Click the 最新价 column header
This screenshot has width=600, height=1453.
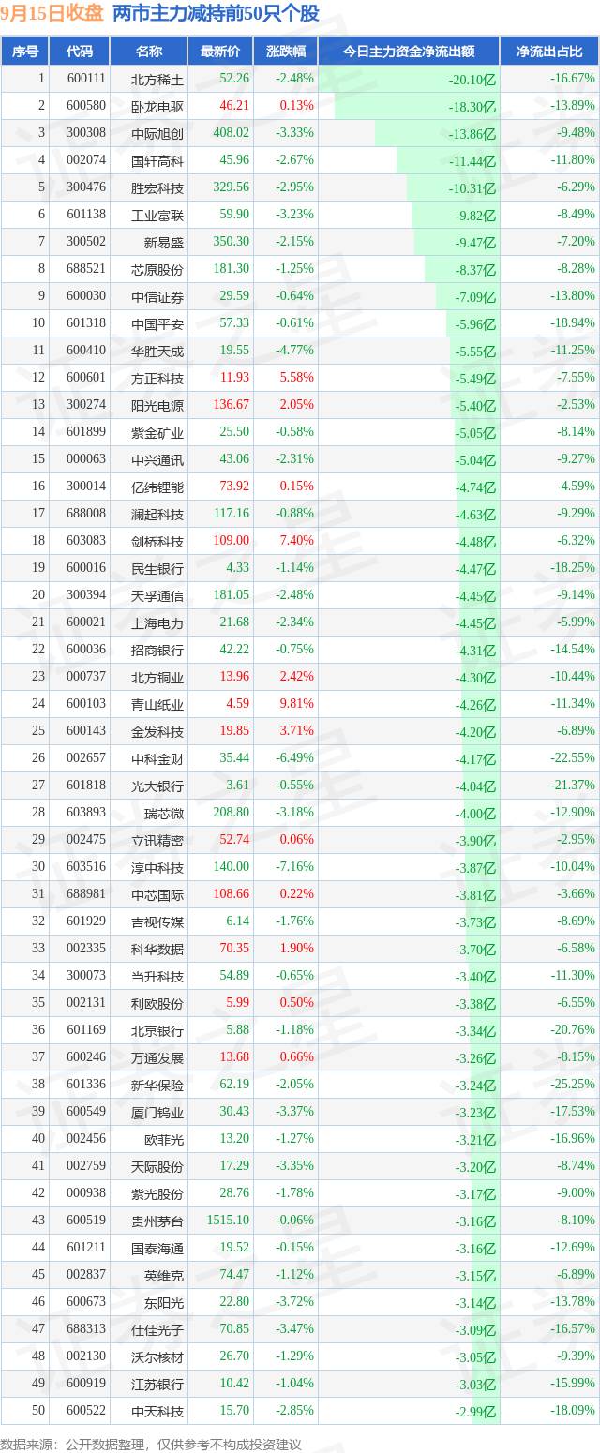[220, 52]
